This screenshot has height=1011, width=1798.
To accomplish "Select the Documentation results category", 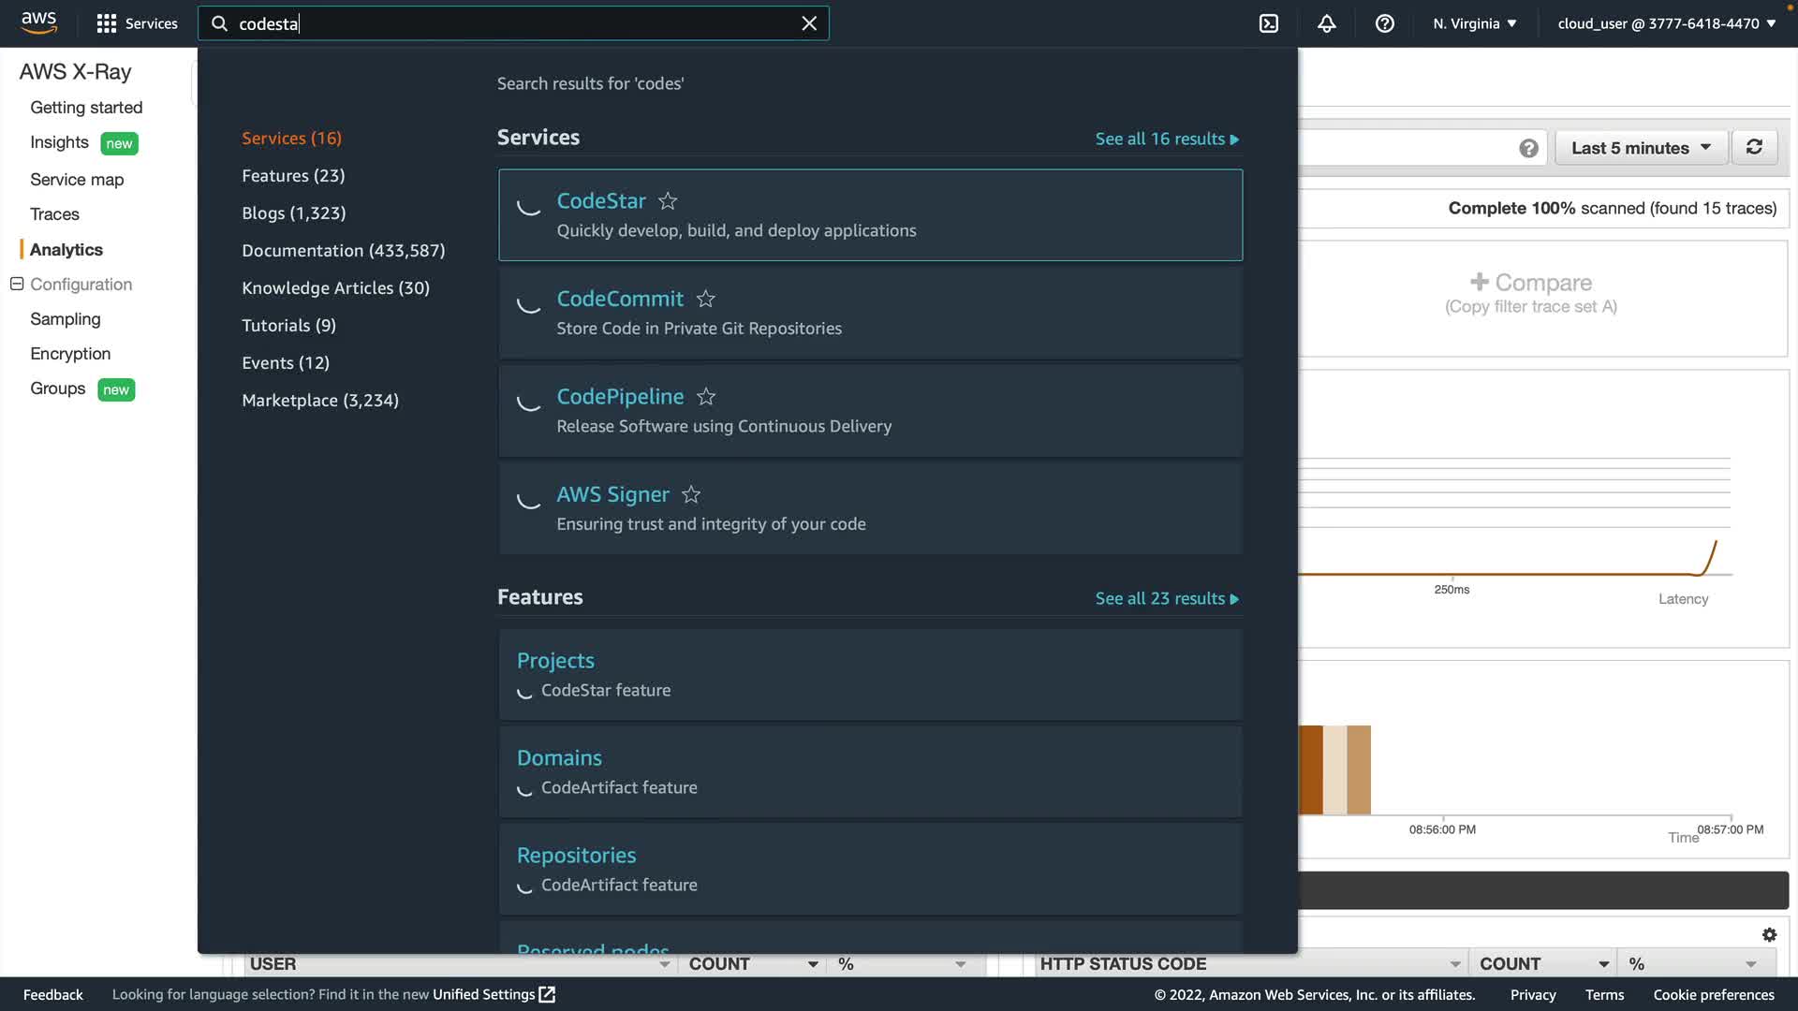I will [x=343, y=250].
